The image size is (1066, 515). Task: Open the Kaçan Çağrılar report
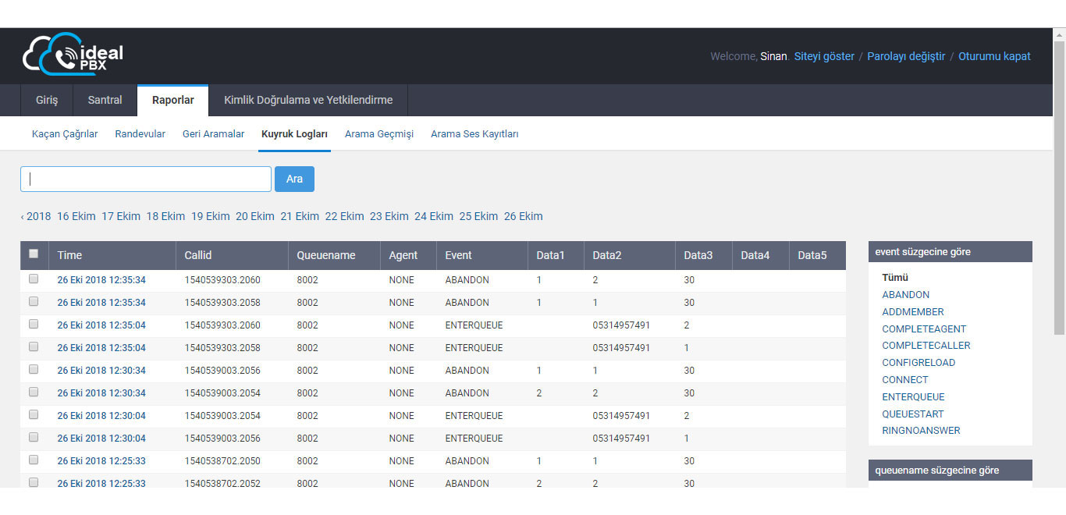point(65,134)
